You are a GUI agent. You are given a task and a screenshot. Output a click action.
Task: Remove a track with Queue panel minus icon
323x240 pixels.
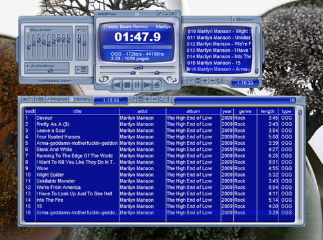click(212, 81)
